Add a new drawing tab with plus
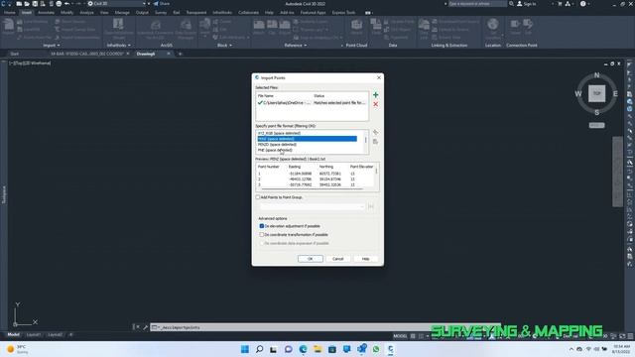The height and width of the screenshot is (357, 635). [x=181, y=54]
